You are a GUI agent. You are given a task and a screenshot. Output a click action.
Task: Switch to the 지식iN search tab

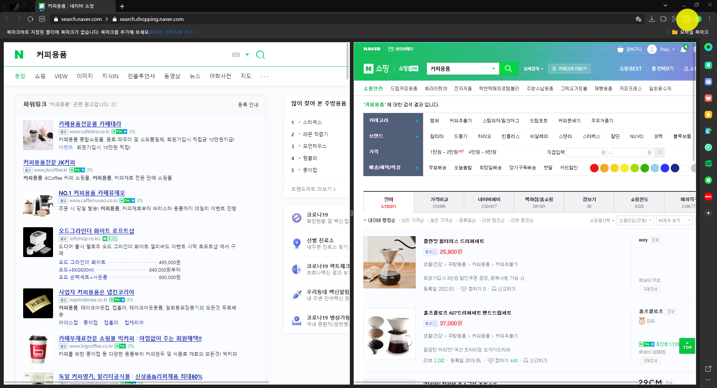click(x=110, y=76)
